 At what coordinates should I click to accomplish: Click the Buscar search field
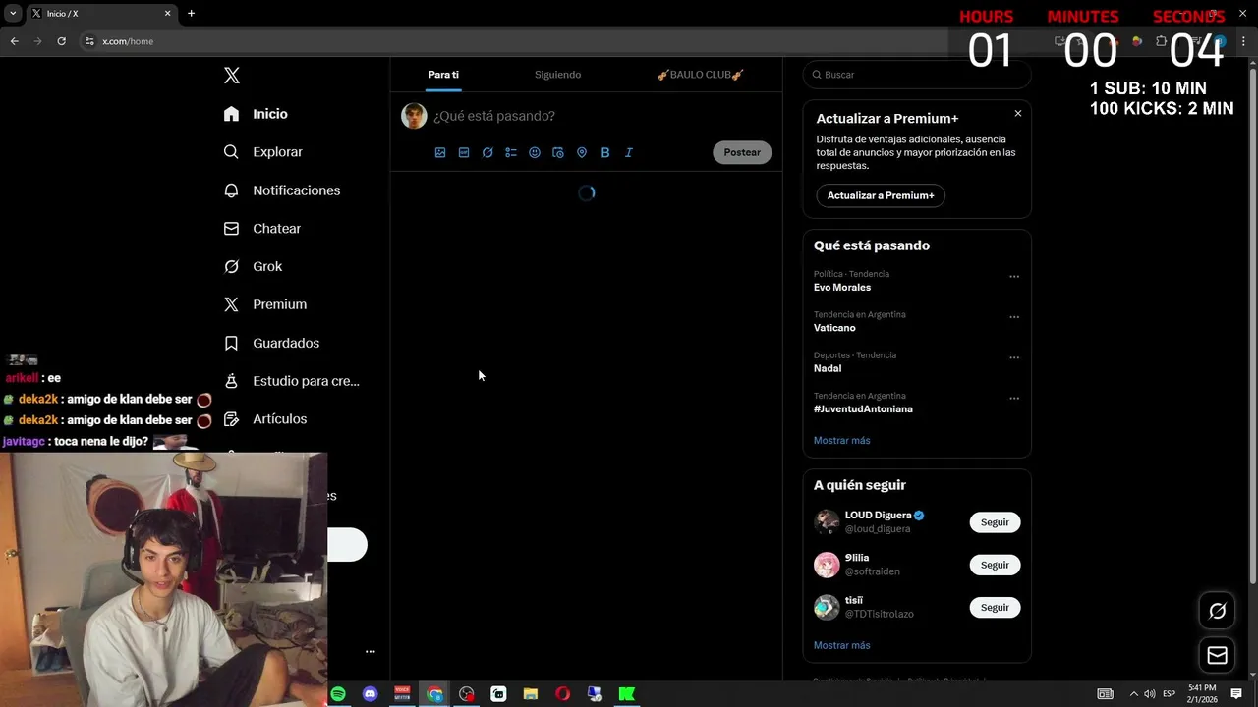point(917,75)
